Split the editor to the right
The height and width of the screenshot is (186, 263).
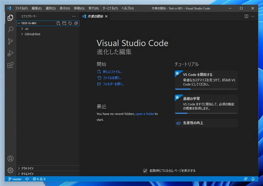tap(246, 16)
